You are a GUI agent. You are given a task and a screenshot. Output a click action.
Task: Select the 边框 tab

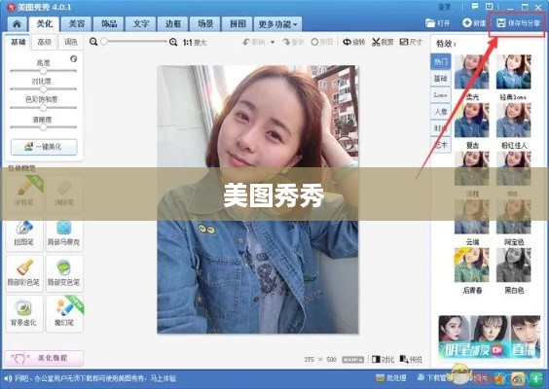pyautogui.click(x=173, y=23)
